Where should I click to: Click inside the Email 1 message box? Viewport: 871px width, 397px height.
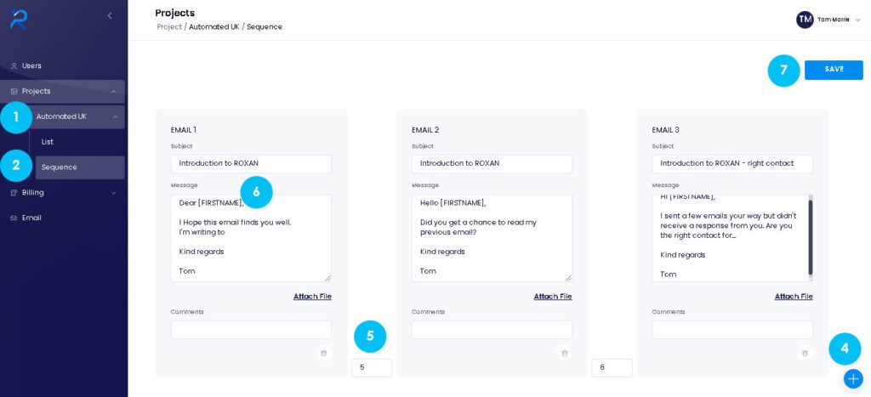point(251,238)
